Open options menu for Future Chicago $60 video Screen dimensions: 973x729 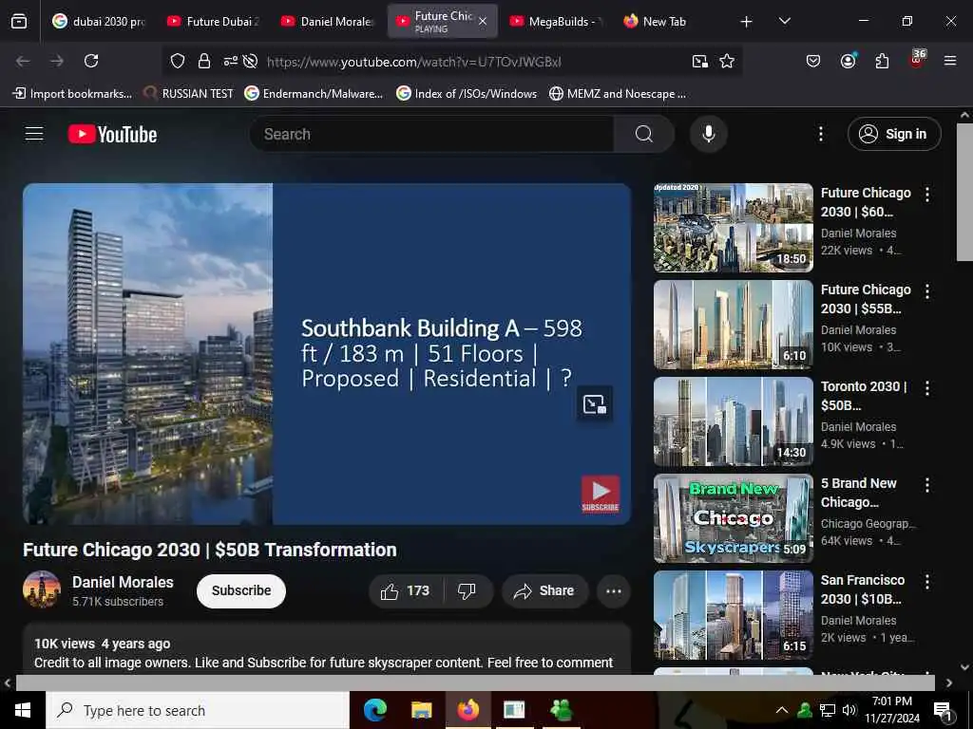pyautogui.click(x=927, y=195)
